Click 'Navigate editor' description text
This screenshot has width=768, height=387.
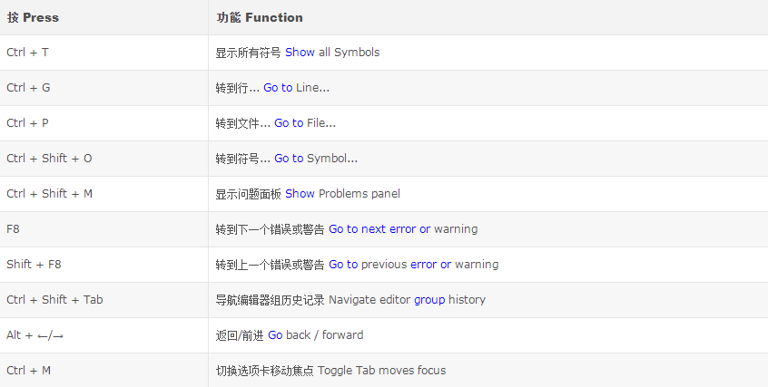point(369,299)
